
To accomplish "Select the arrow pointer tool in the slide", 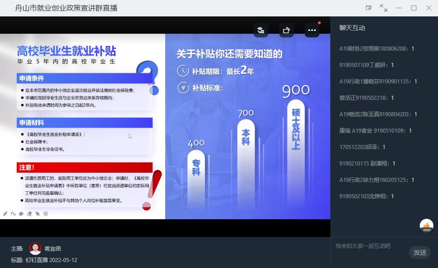I will (x=37, y=213).
